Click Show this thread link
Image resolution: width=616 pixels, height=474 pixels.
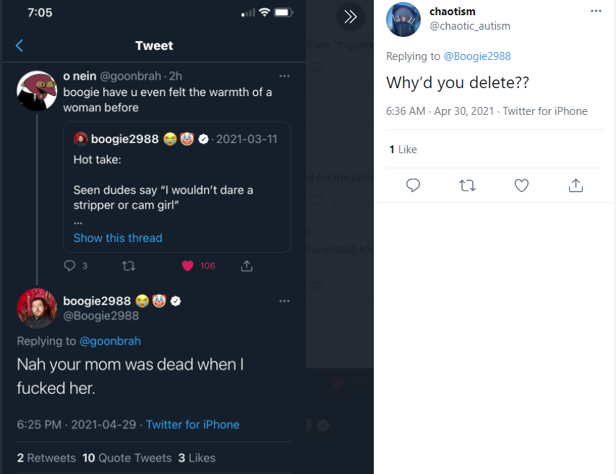(x=118, y=238)
